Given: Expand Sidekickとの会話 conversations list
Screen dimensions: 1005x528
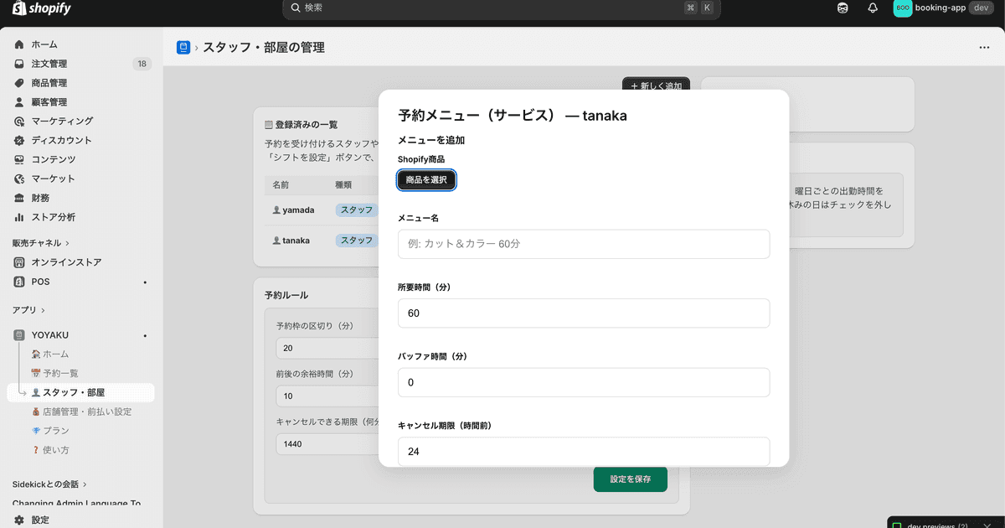Looking at the screenshot, I should (x=49, y=484).
